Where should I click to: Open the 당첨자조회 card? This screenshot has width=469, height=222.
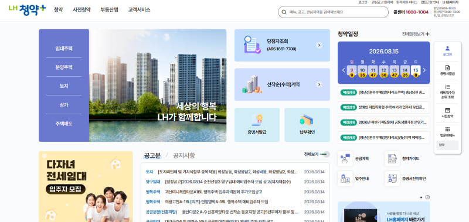click(x=282, y=46)
